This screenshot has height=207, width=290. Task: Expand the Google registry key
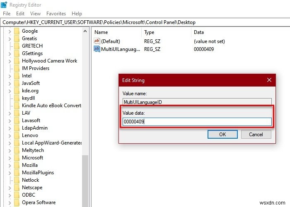click(x=10, y=31)
